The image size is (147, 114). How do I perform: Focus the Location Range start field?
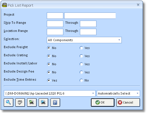(x=55, y=32)
